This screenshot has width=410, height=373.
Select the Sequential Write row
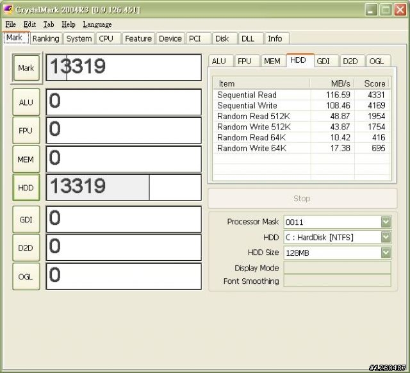302,105
